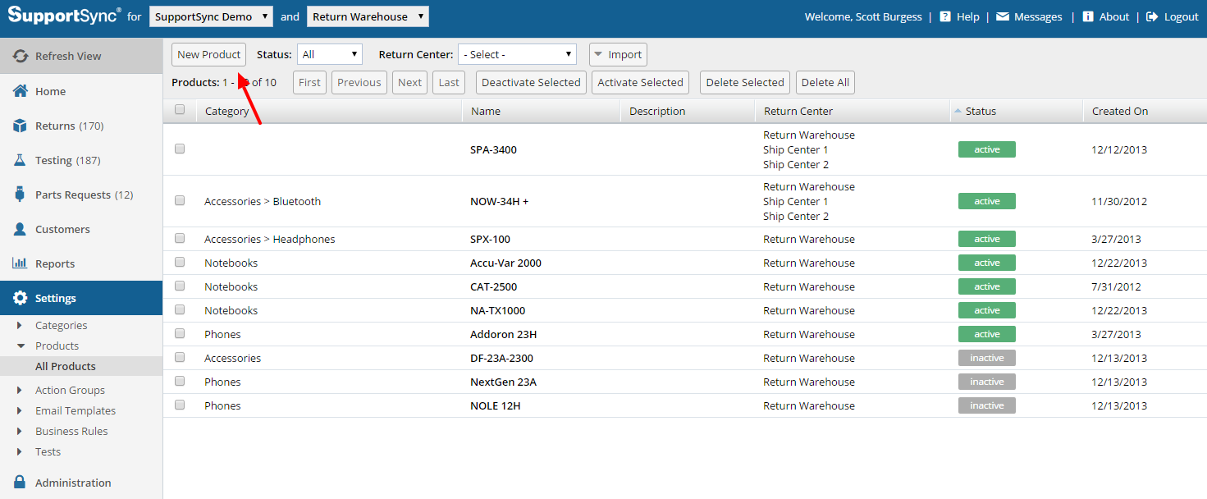
Task: Click the Refresh View icon
Action: click(20, 56)
